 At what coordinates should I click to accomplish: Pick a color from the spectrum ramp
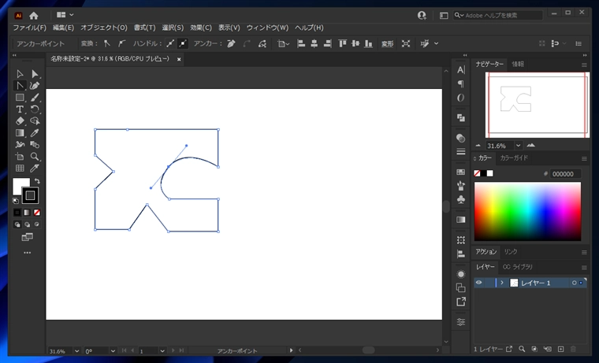[x=527, y=211]
